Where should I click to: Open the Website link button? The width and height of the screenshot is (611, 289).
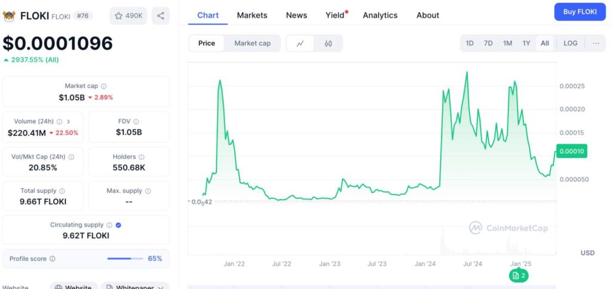click(x=73, y=286)
